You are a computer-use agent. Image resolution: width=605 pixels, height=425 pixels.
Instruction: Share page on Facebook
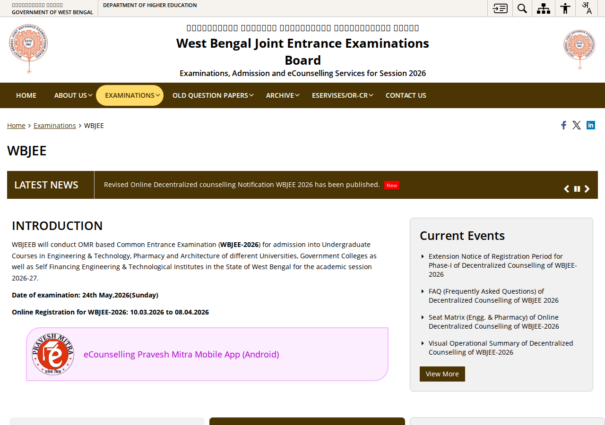tap(563, 125)
